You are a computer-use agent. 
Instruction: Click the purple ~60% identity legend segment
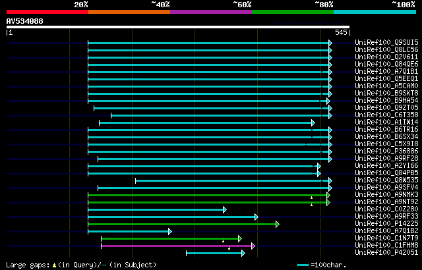point(211,12)
